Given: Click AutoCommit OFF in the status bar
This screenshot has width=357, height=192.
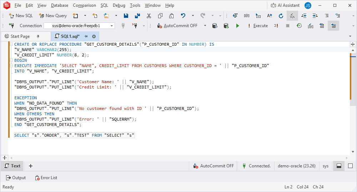Looking at the screenshot, I should point(213,166).
